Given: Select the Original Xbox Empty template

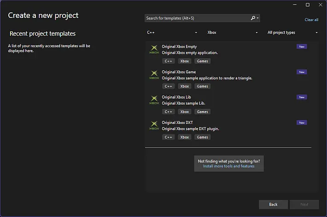Looking at the screenshot, I should 228,54.
